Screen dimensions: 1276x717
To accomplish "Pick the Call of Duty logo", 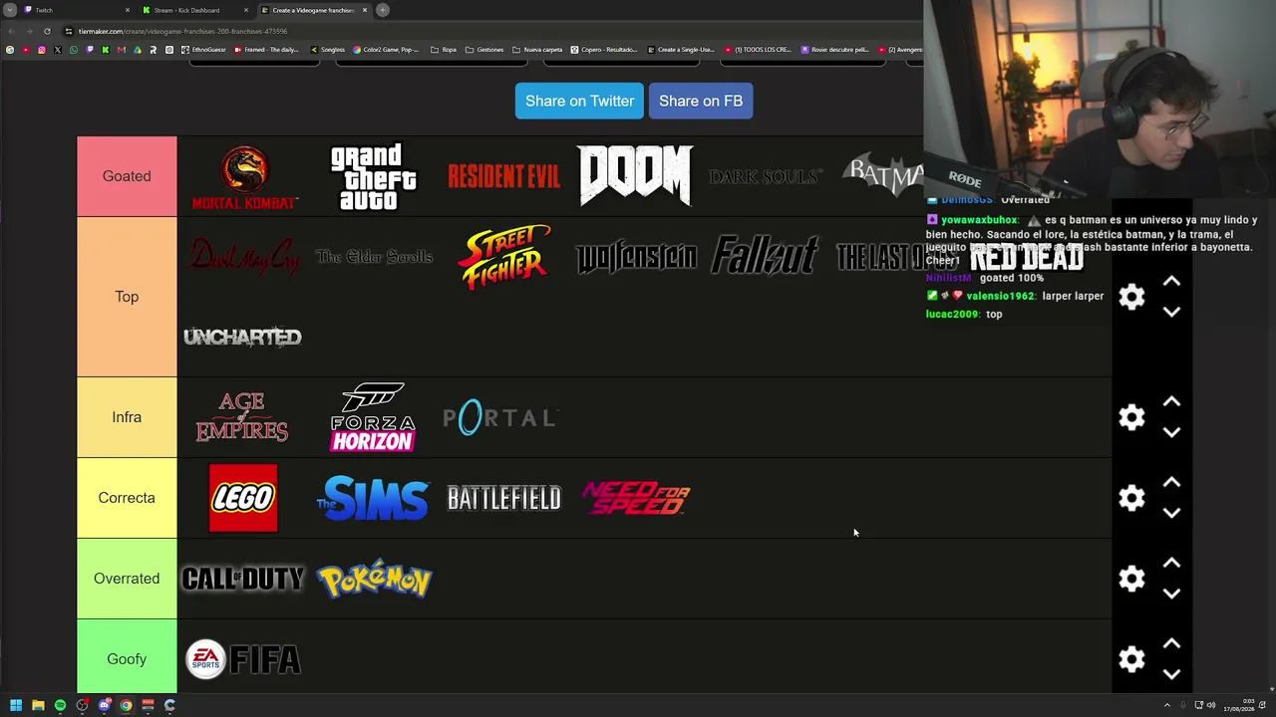I will (x=242, y=579).
